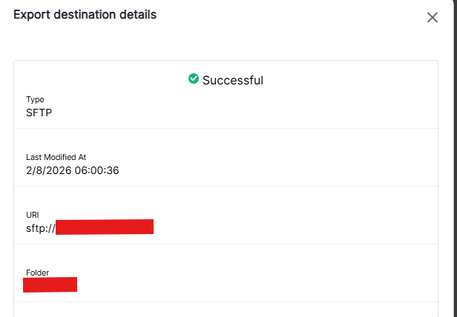The height and width of the screenshot is (317, 457).
Task: Click the sftp:// prefix text
Action: (x=40, y=228)
